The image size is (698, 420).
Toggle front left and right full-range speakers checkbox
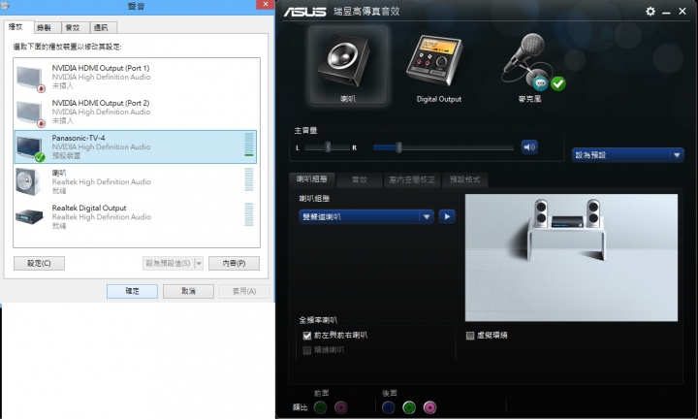[x=306, y=336]
